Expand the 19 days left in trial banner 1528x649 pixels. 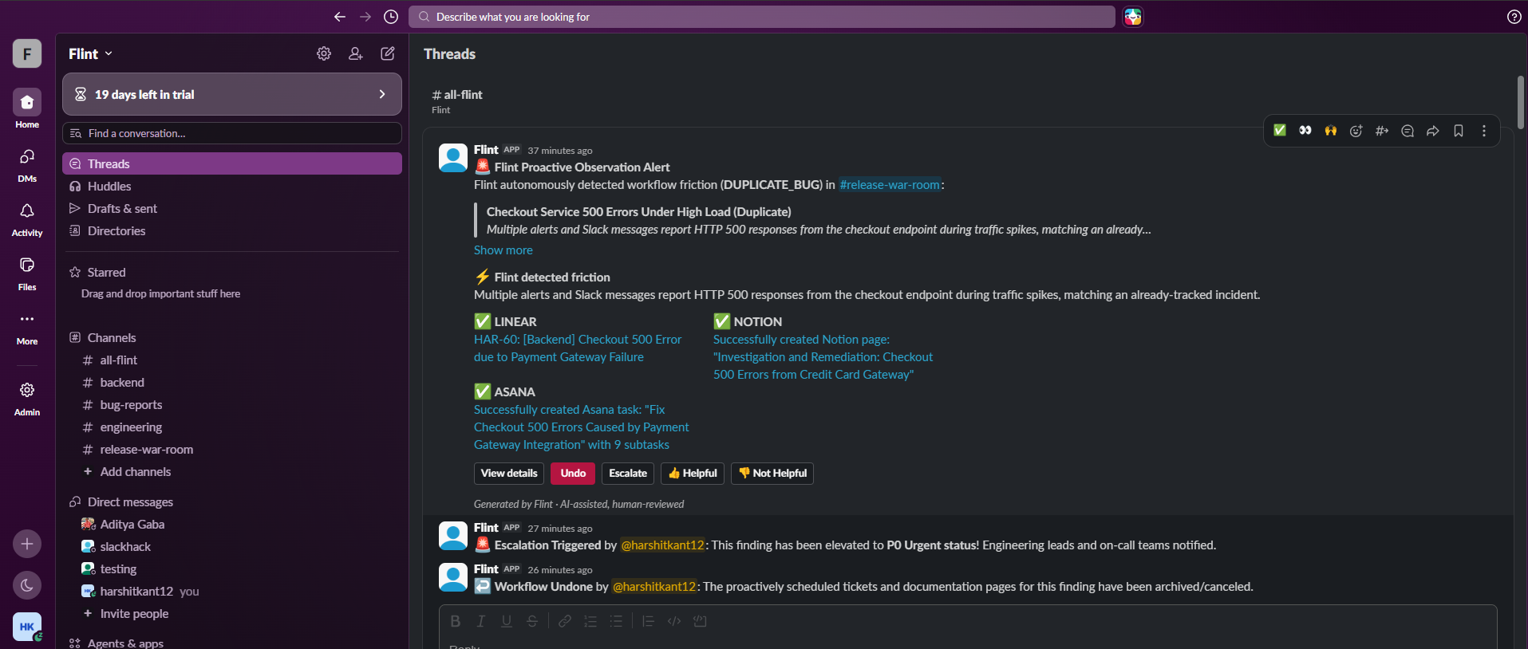[232, 94]
